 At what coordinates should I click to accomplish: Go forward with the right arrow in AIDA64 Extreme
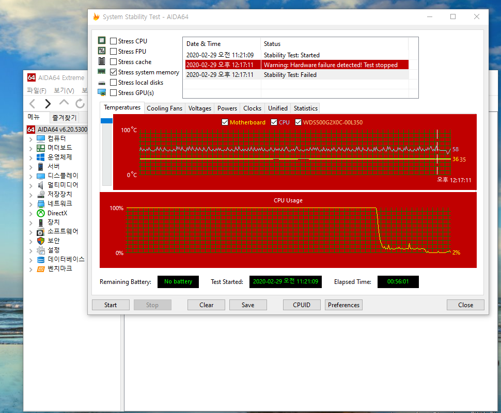pyautogui.click(x=48, y=103)
